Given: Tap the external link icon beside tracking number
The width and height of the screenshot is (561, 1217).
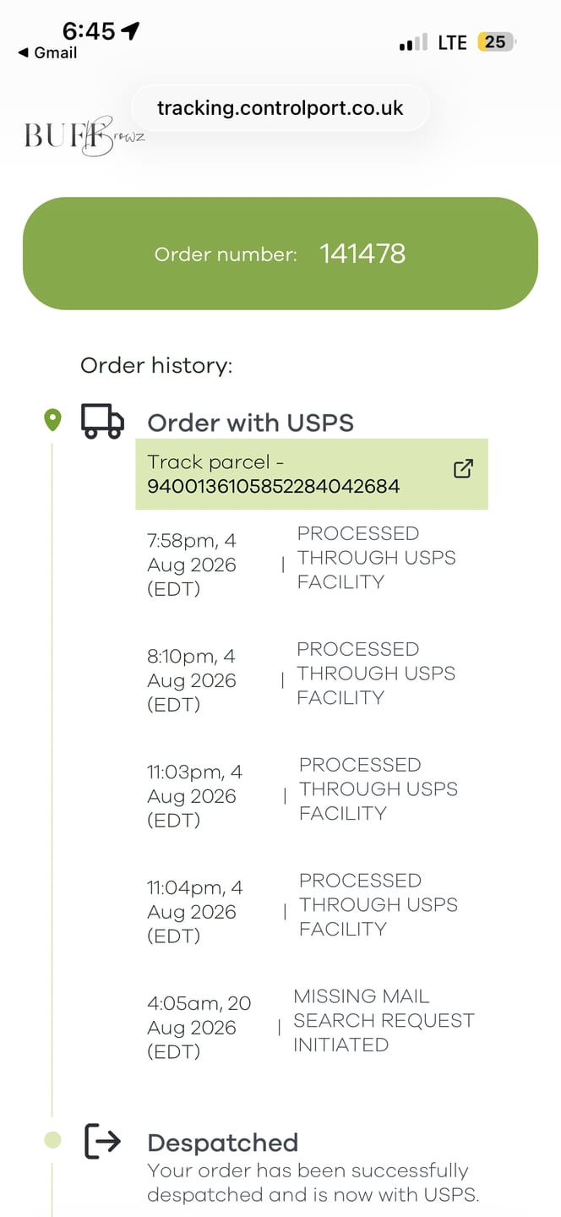Looking at the screenshot, I should coord(463,469).
